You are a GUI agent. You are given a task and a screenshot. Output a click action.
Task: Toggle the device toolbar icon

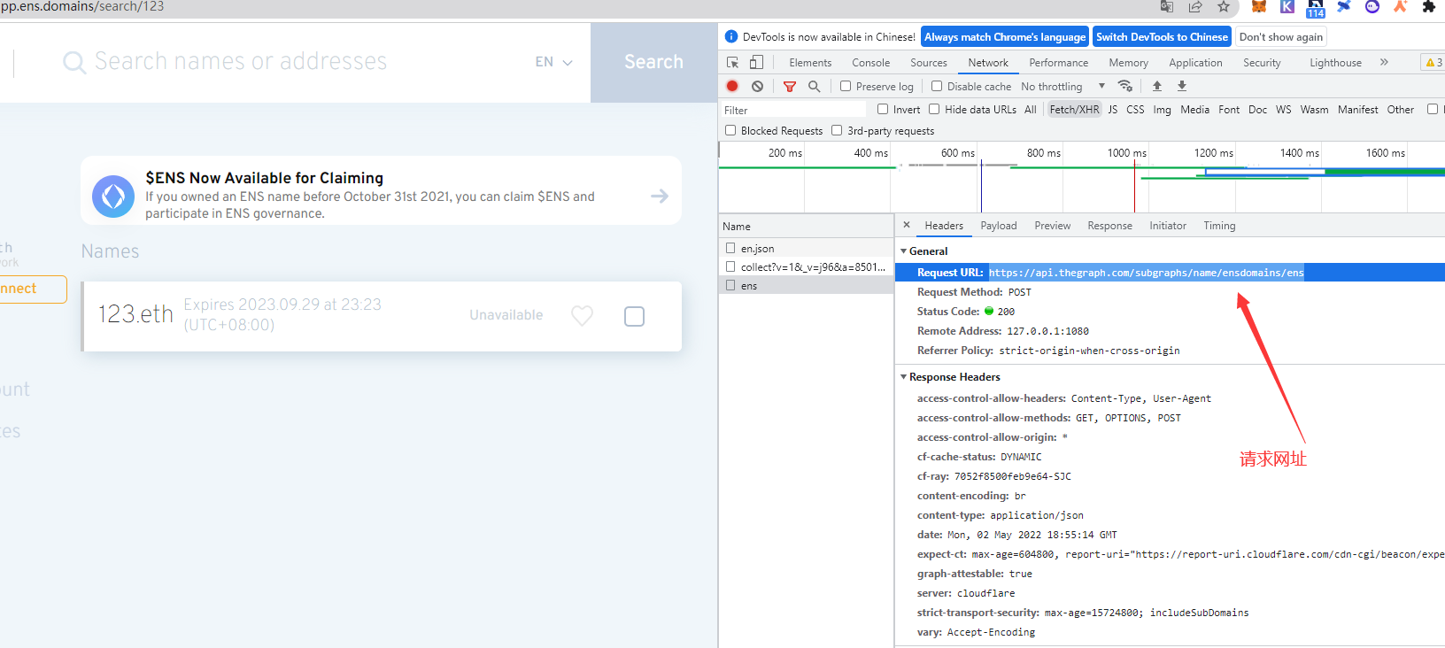tap(756, 62)
